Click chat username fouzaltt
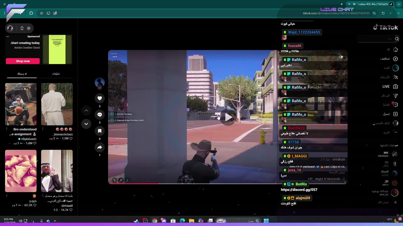The height and width of the screenshot is (226, 403). (295, 46)
